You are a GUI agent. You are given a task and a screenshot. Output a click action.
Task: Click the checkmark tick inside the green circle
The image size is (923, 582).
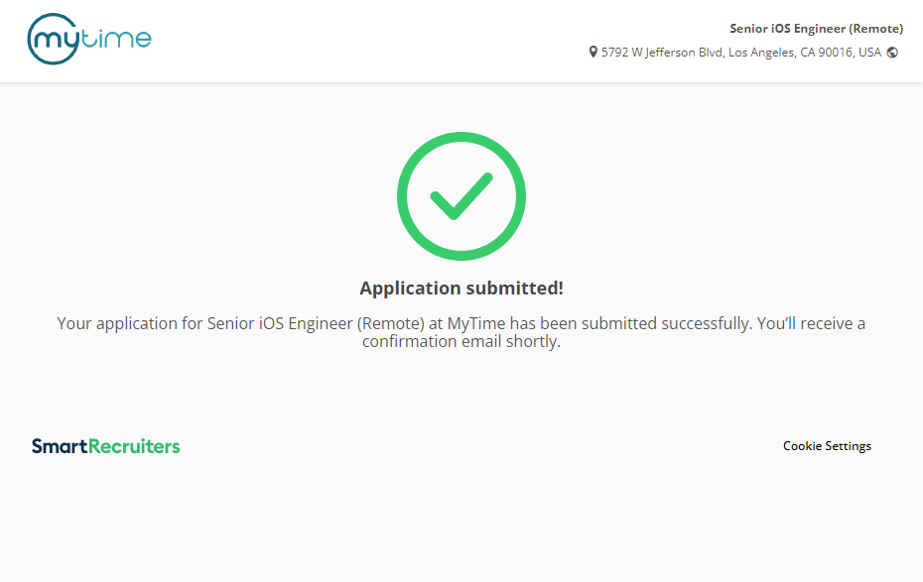461,196
